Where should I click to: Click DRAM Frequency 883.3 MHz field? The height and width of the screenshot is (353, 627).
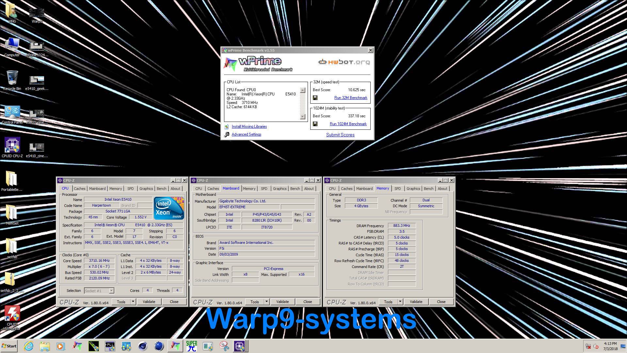[402, 226]
